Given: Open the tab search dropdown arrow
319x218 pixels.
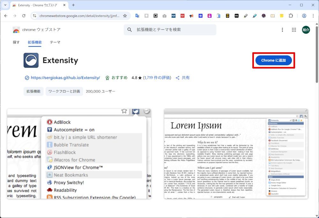Looking at the screenshot, I should point(5,5).
